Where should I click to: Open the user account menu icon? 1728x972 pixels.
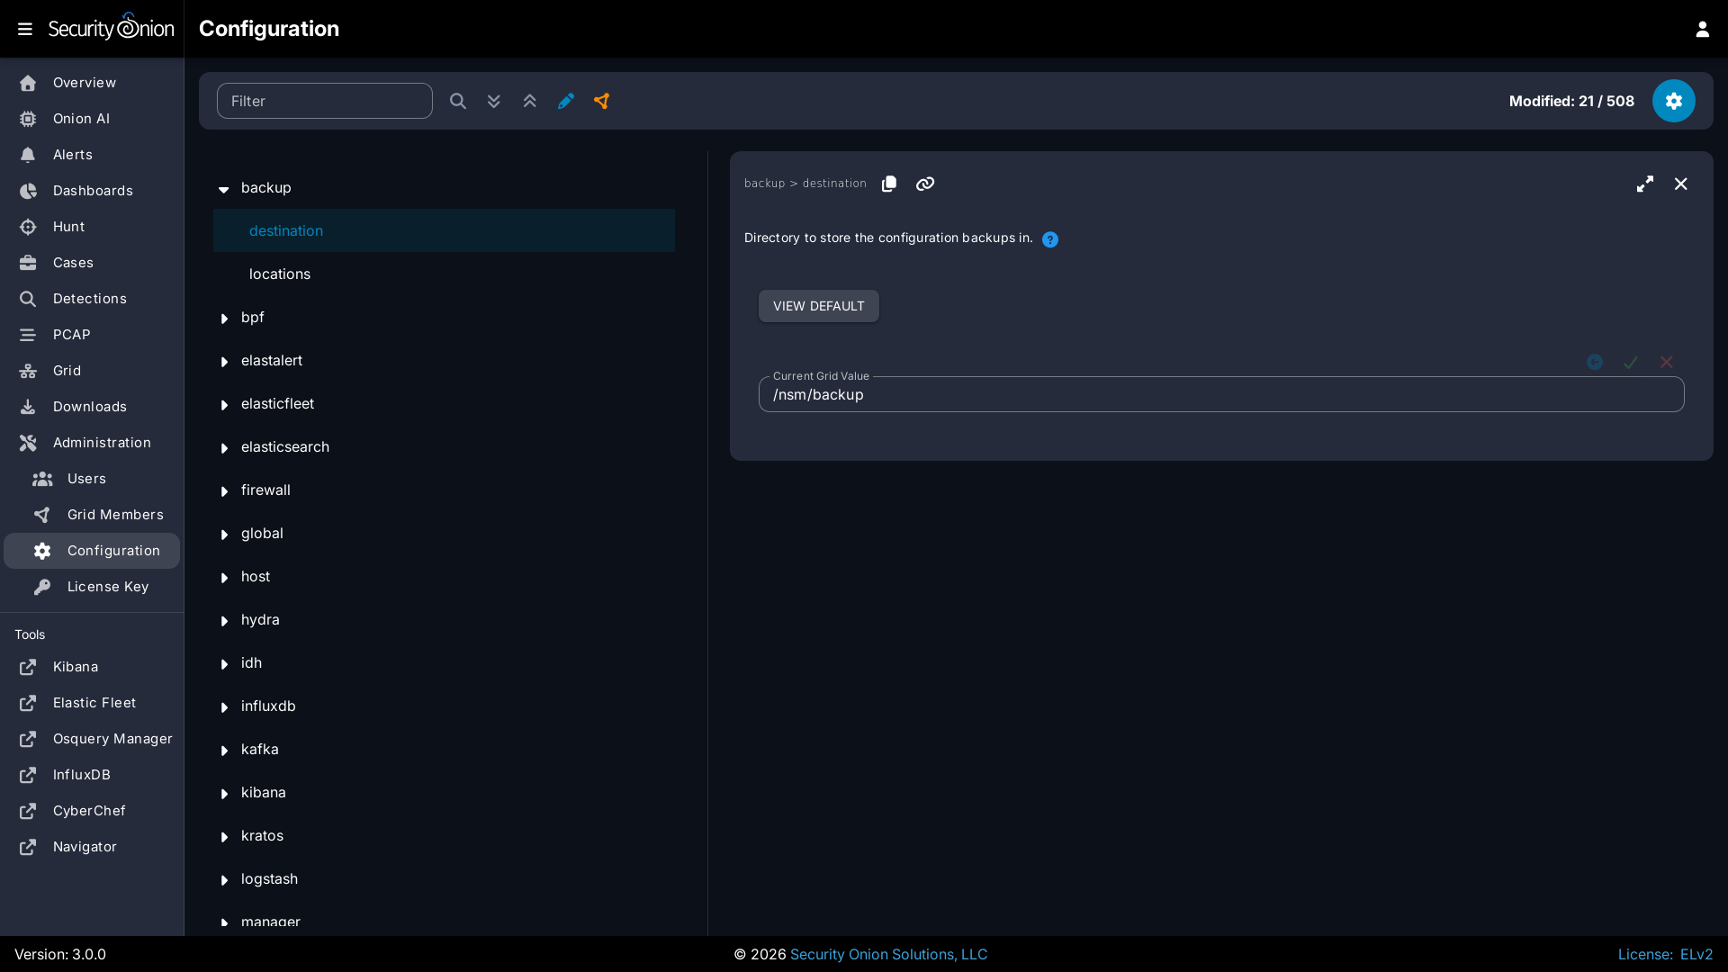[1702, 29]
